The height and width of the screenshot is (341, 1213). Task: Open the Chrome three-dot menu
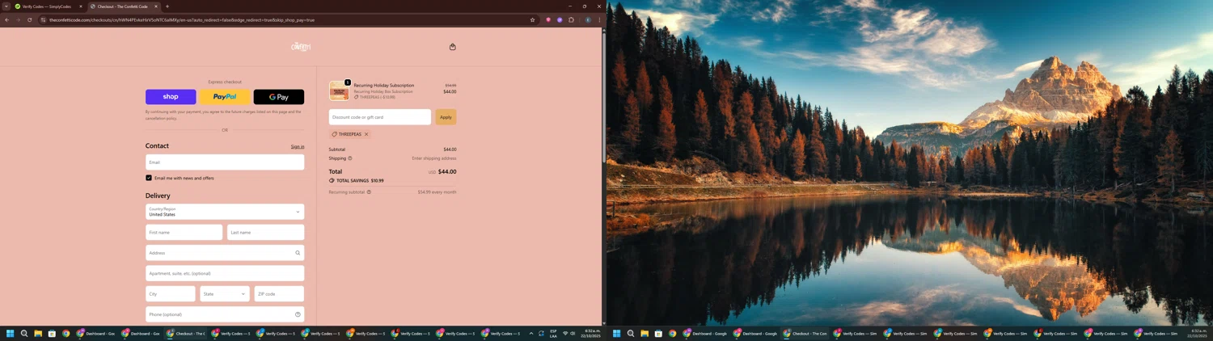coord(599,19)
